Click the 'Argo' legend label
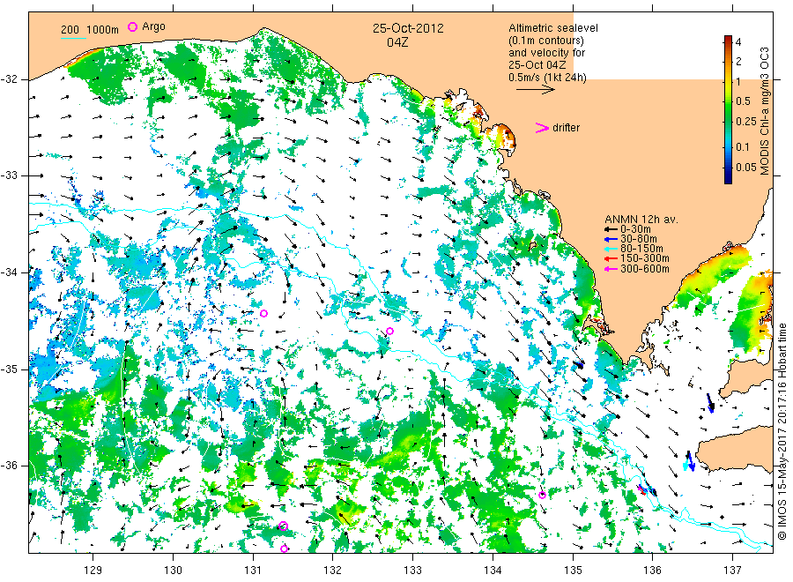The width and height of the screenshot is (793, 582). [153, 26]
